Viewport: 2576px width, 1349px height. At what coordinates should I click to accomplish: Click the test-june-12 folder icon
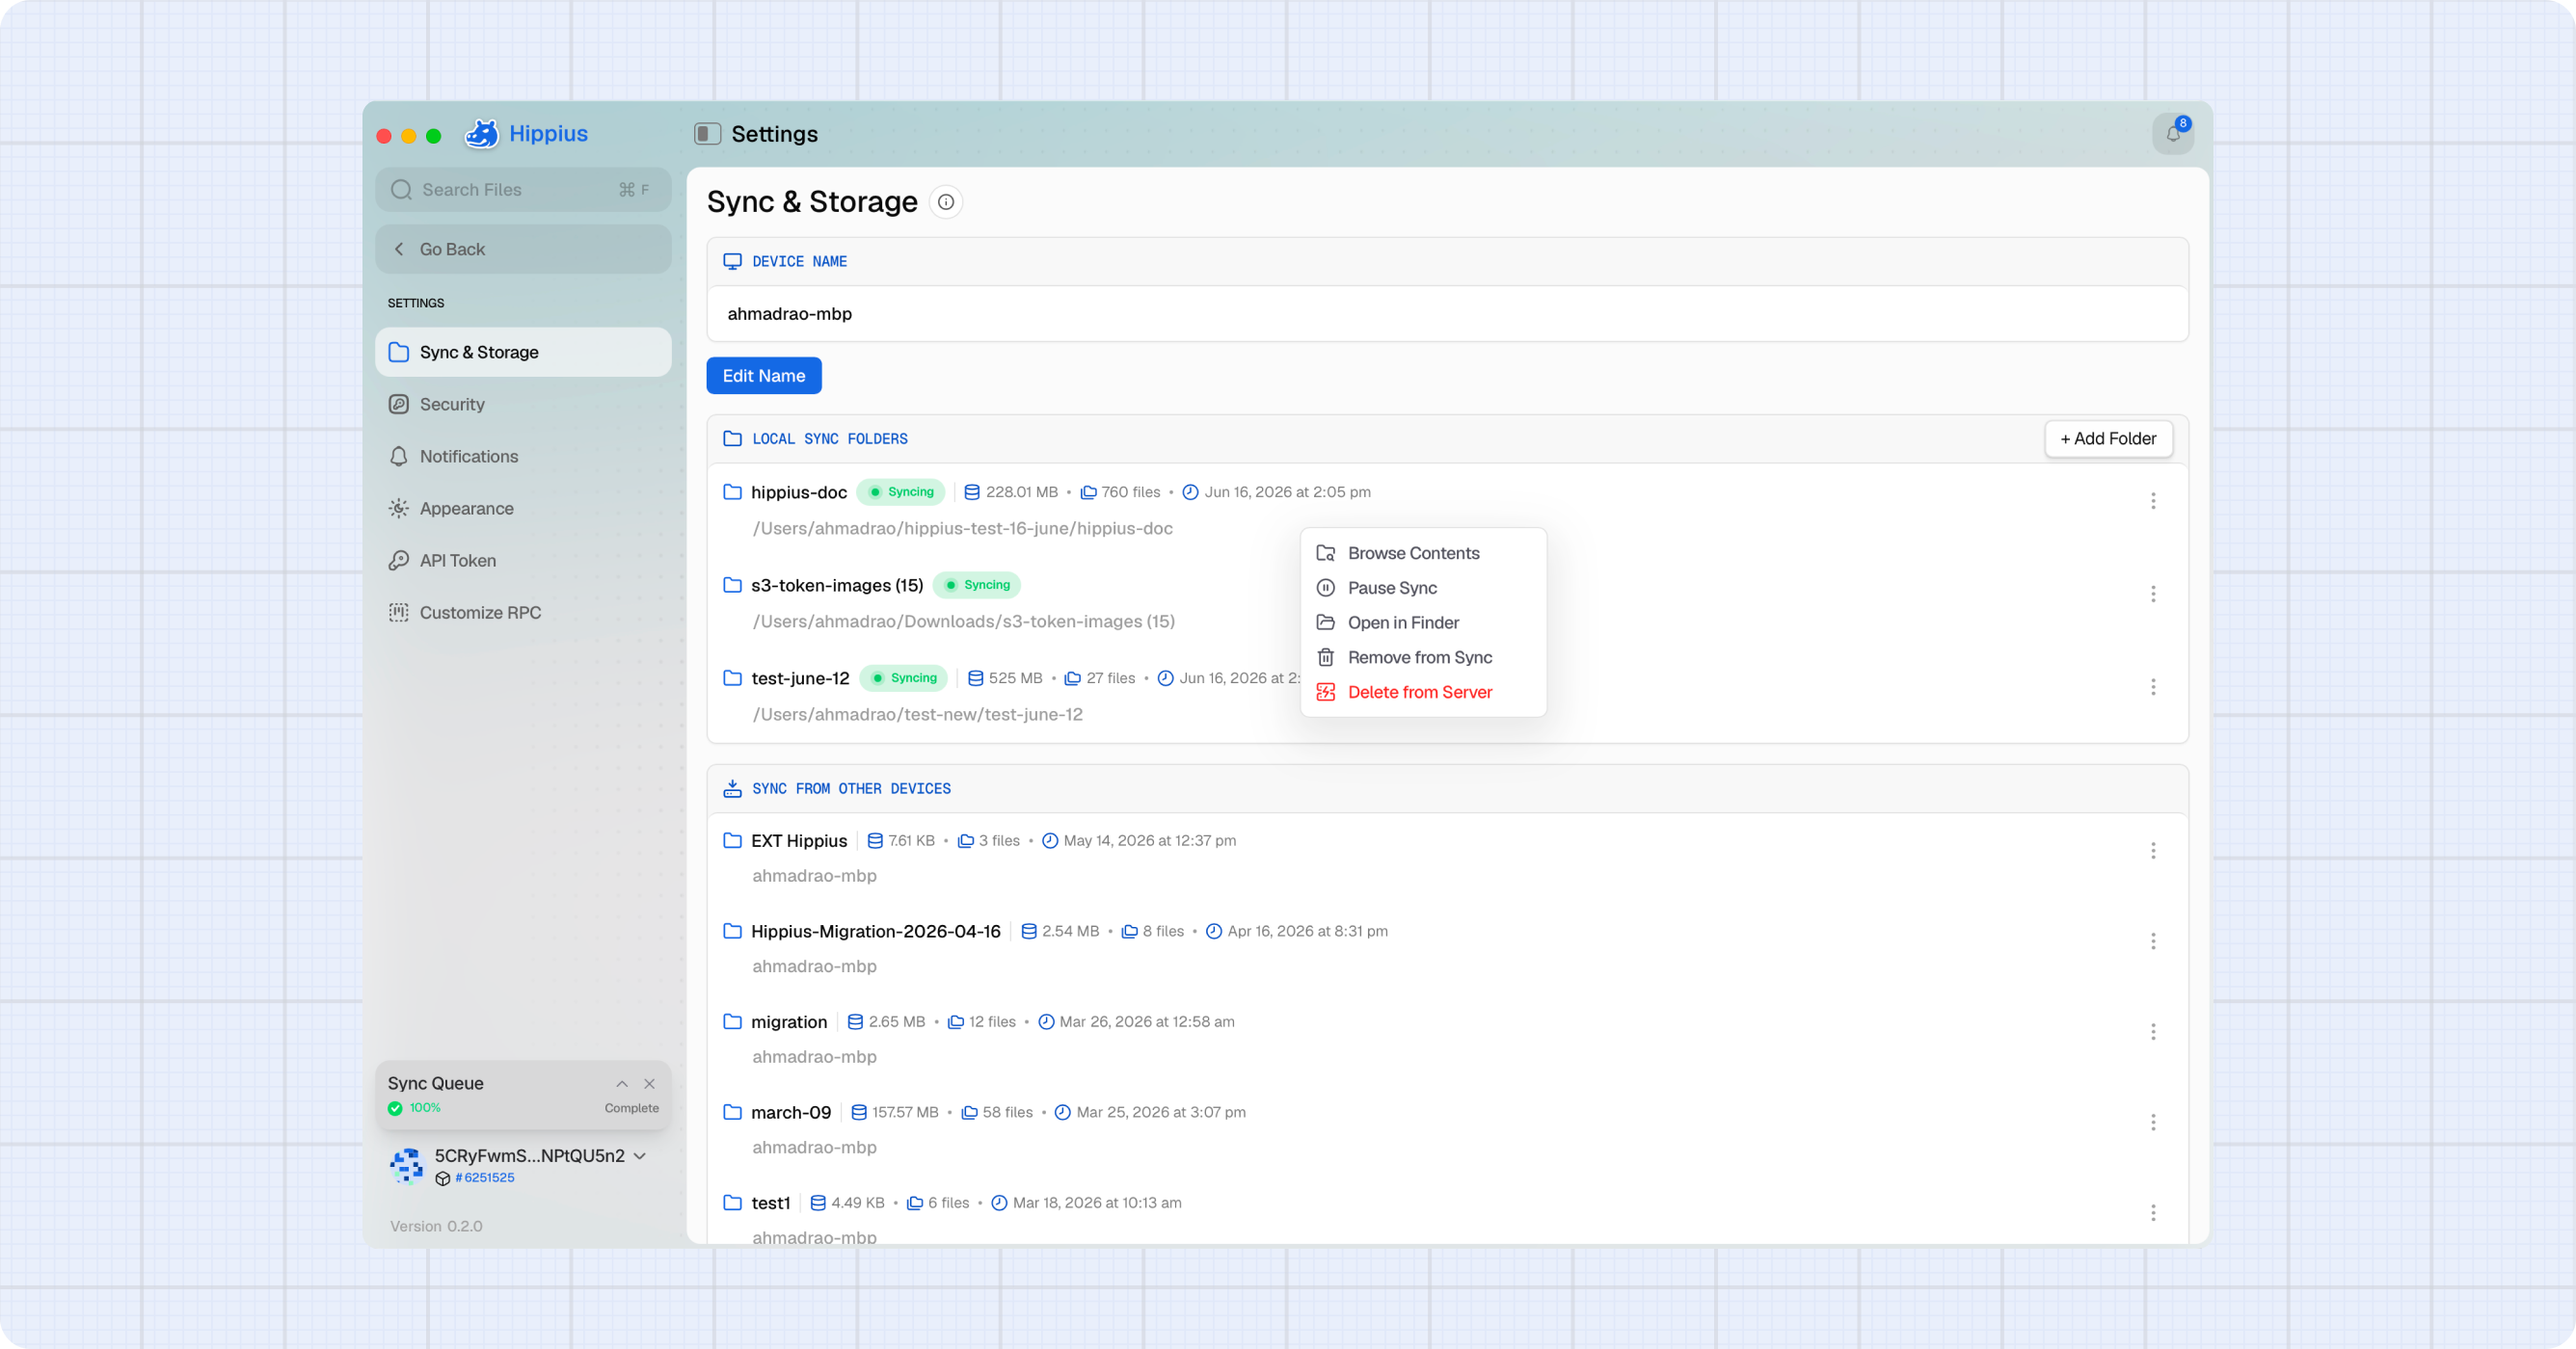(732, 677)
